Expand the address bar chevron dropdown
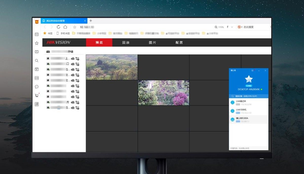The height and width of the screenshot is (174, 304). (x=232, y=27)
